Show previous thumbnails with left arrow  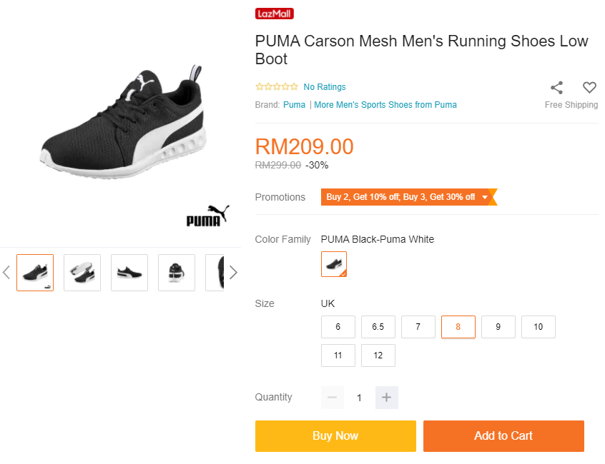coord(6,272)
